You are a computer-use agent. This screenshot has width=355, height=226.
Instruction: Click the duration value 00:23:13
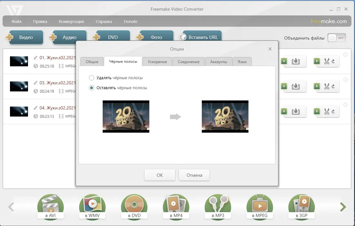click(x=47, y=117)
